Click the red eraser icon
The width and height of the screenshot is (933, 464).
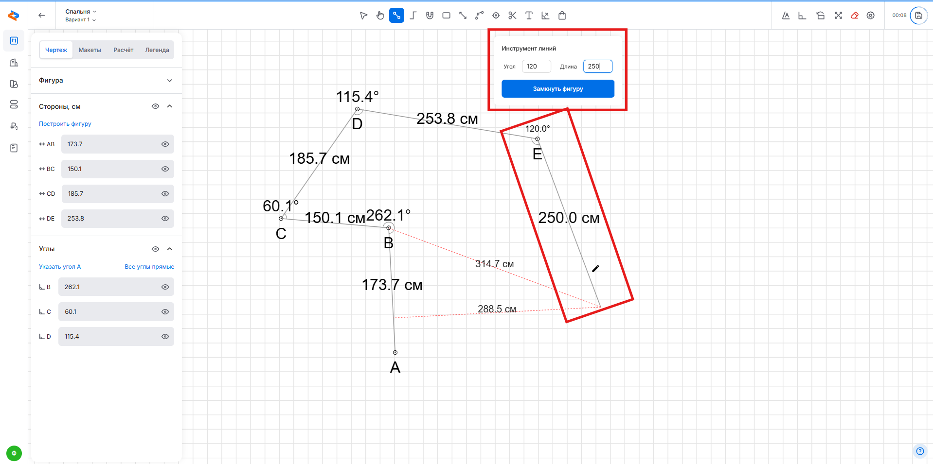(x=854, y=16)
